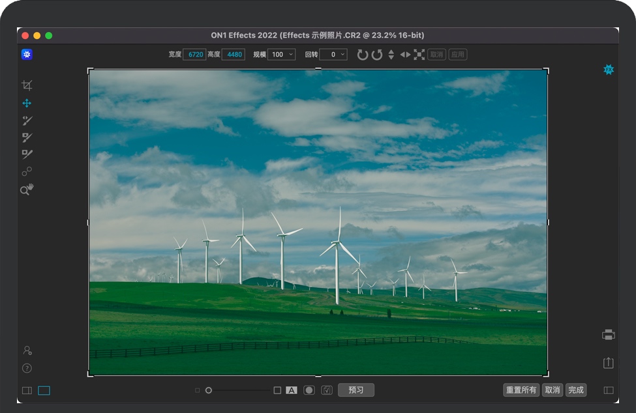Toggle the left panel visibility
The width and height of the screenshot is (636, 413).
27,391
